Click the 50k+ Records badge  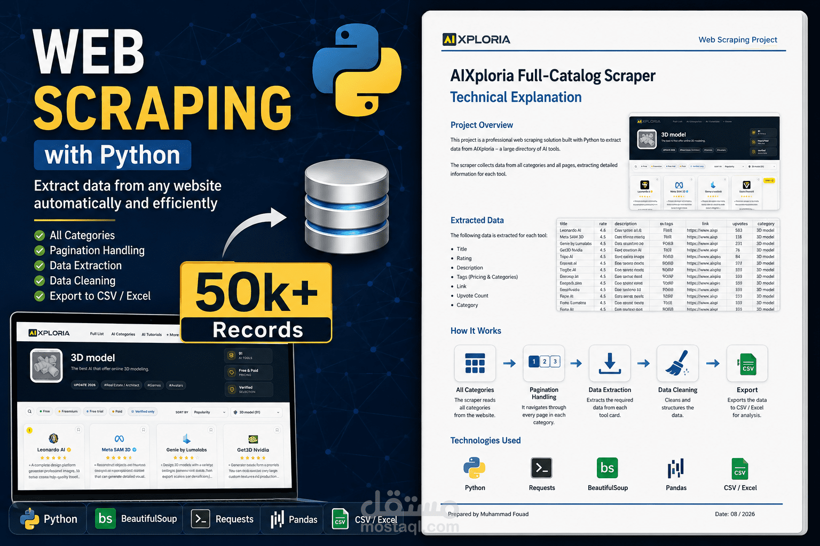(x=256, y=302)
